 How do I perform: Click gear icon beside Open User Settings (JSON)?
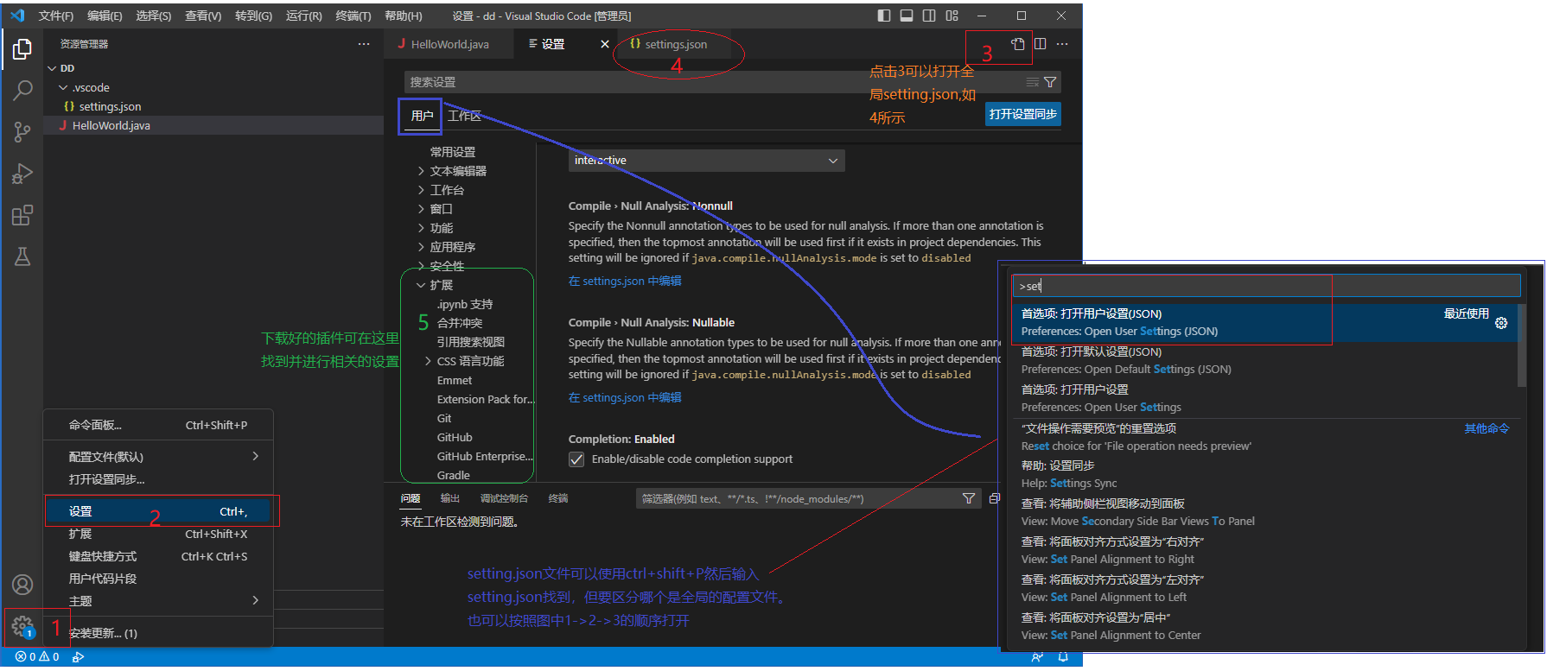tap(1501, 323)
